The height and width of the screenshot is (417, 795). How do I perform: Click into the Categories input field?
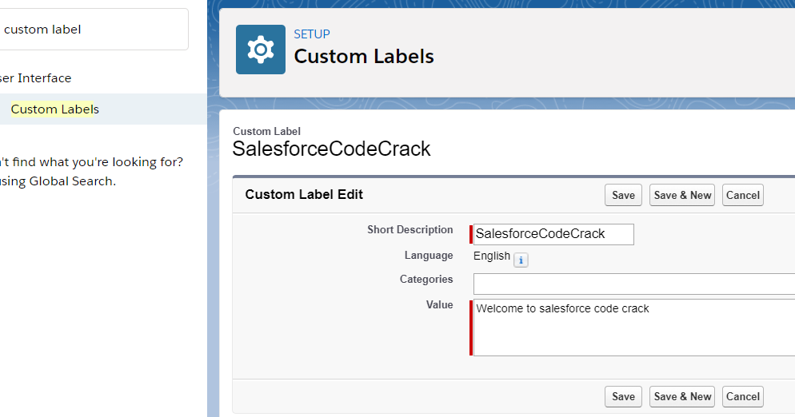point(633,284)
